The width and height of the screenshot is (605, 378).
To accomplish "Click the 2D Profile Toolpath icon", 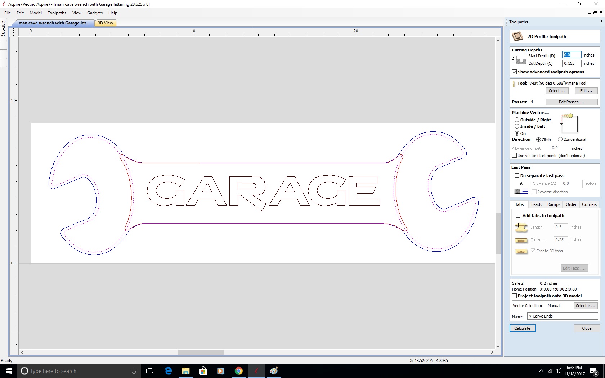I will coord(517,36).
